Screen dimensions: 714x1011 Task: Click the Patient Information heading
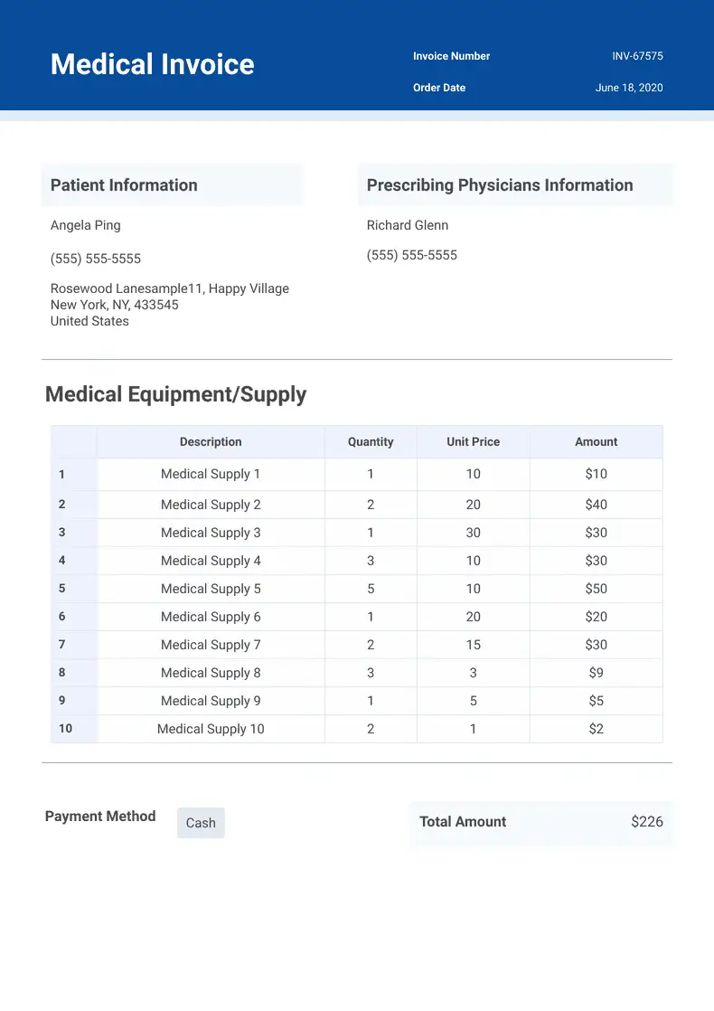pos(124,185)
